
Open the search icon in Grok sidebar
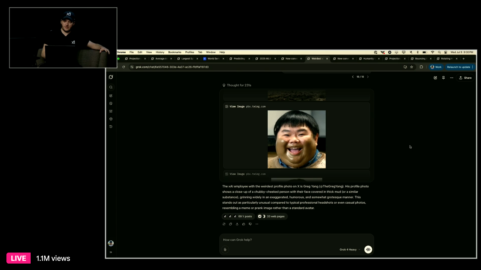pyautogui.click(x=111, y=87)
